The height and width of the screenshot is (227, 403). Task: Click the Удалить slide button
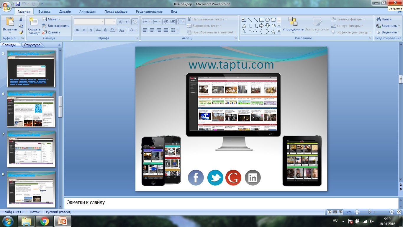(51, 32)
